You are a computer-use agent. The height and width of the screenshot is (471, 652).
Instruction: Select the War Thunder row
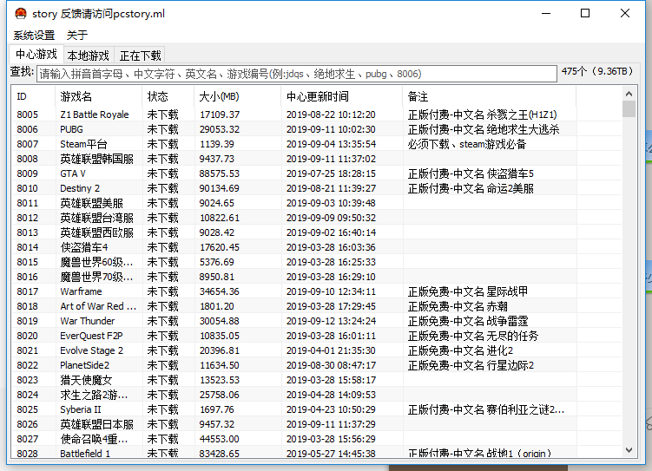point(317,321)
